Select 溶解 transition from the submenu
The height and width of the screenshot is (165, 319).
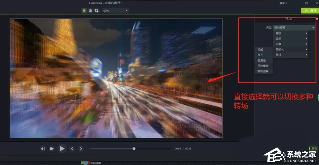point(264,50)
